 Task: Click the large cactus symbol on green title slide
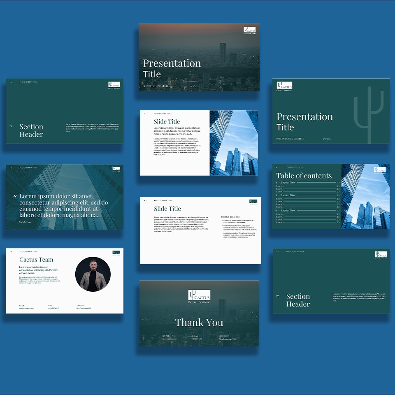[x=369, y=111]
